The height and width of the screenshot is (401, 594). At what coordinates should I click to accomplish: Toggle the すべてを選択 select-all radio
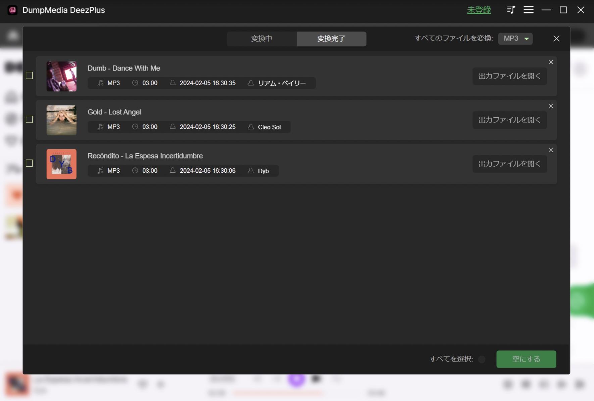[482, 359]
